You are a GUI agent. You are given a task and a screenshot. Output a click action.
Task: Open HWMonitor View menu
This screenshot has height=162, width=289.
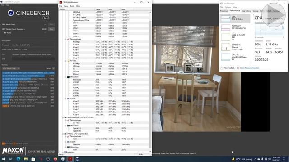click(66, 6)
